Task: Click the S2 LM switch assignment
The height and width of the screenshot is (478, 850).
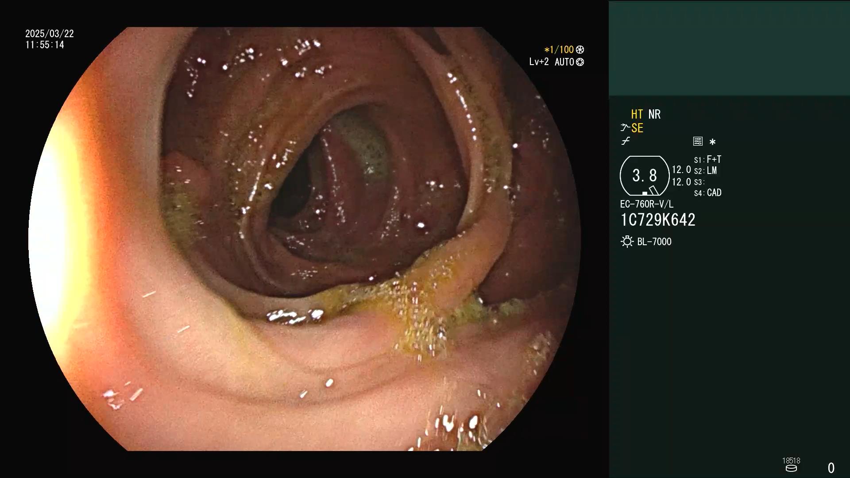Action: coord(705,171)
